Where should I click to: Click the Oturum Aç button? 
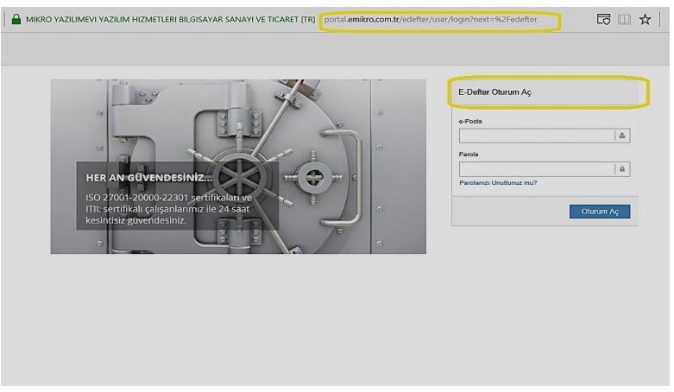(600, 212)
